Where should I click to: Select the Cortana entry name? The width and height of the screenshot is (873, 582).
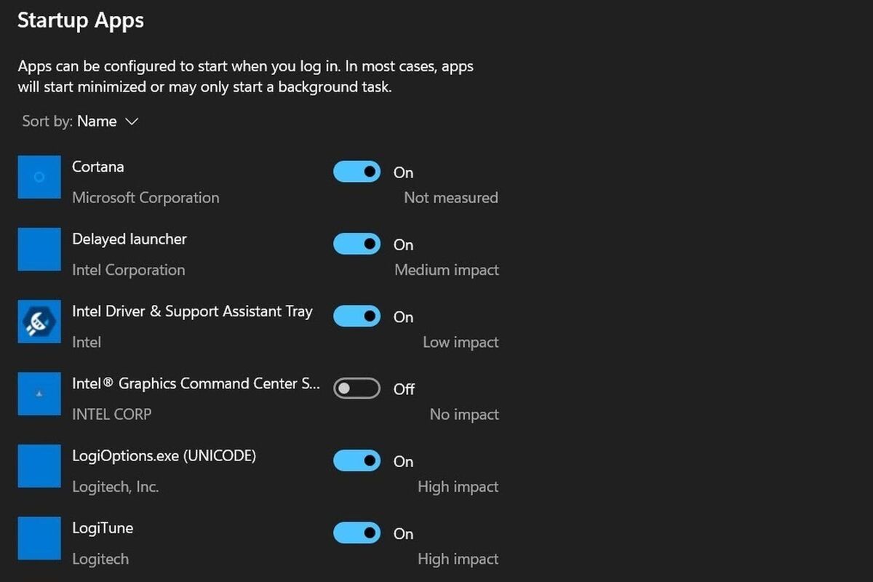tap(98, 167)
